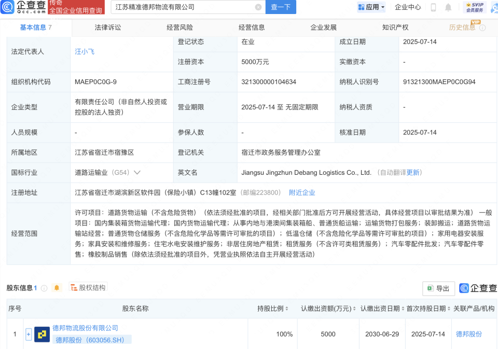Click the 查一下 search button
The height and width of the screenshot is (349, 498).
coord(281,7)
